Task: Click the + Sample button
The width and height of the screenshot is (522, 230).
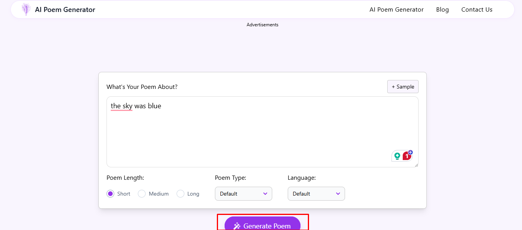Action: [403, 86]
